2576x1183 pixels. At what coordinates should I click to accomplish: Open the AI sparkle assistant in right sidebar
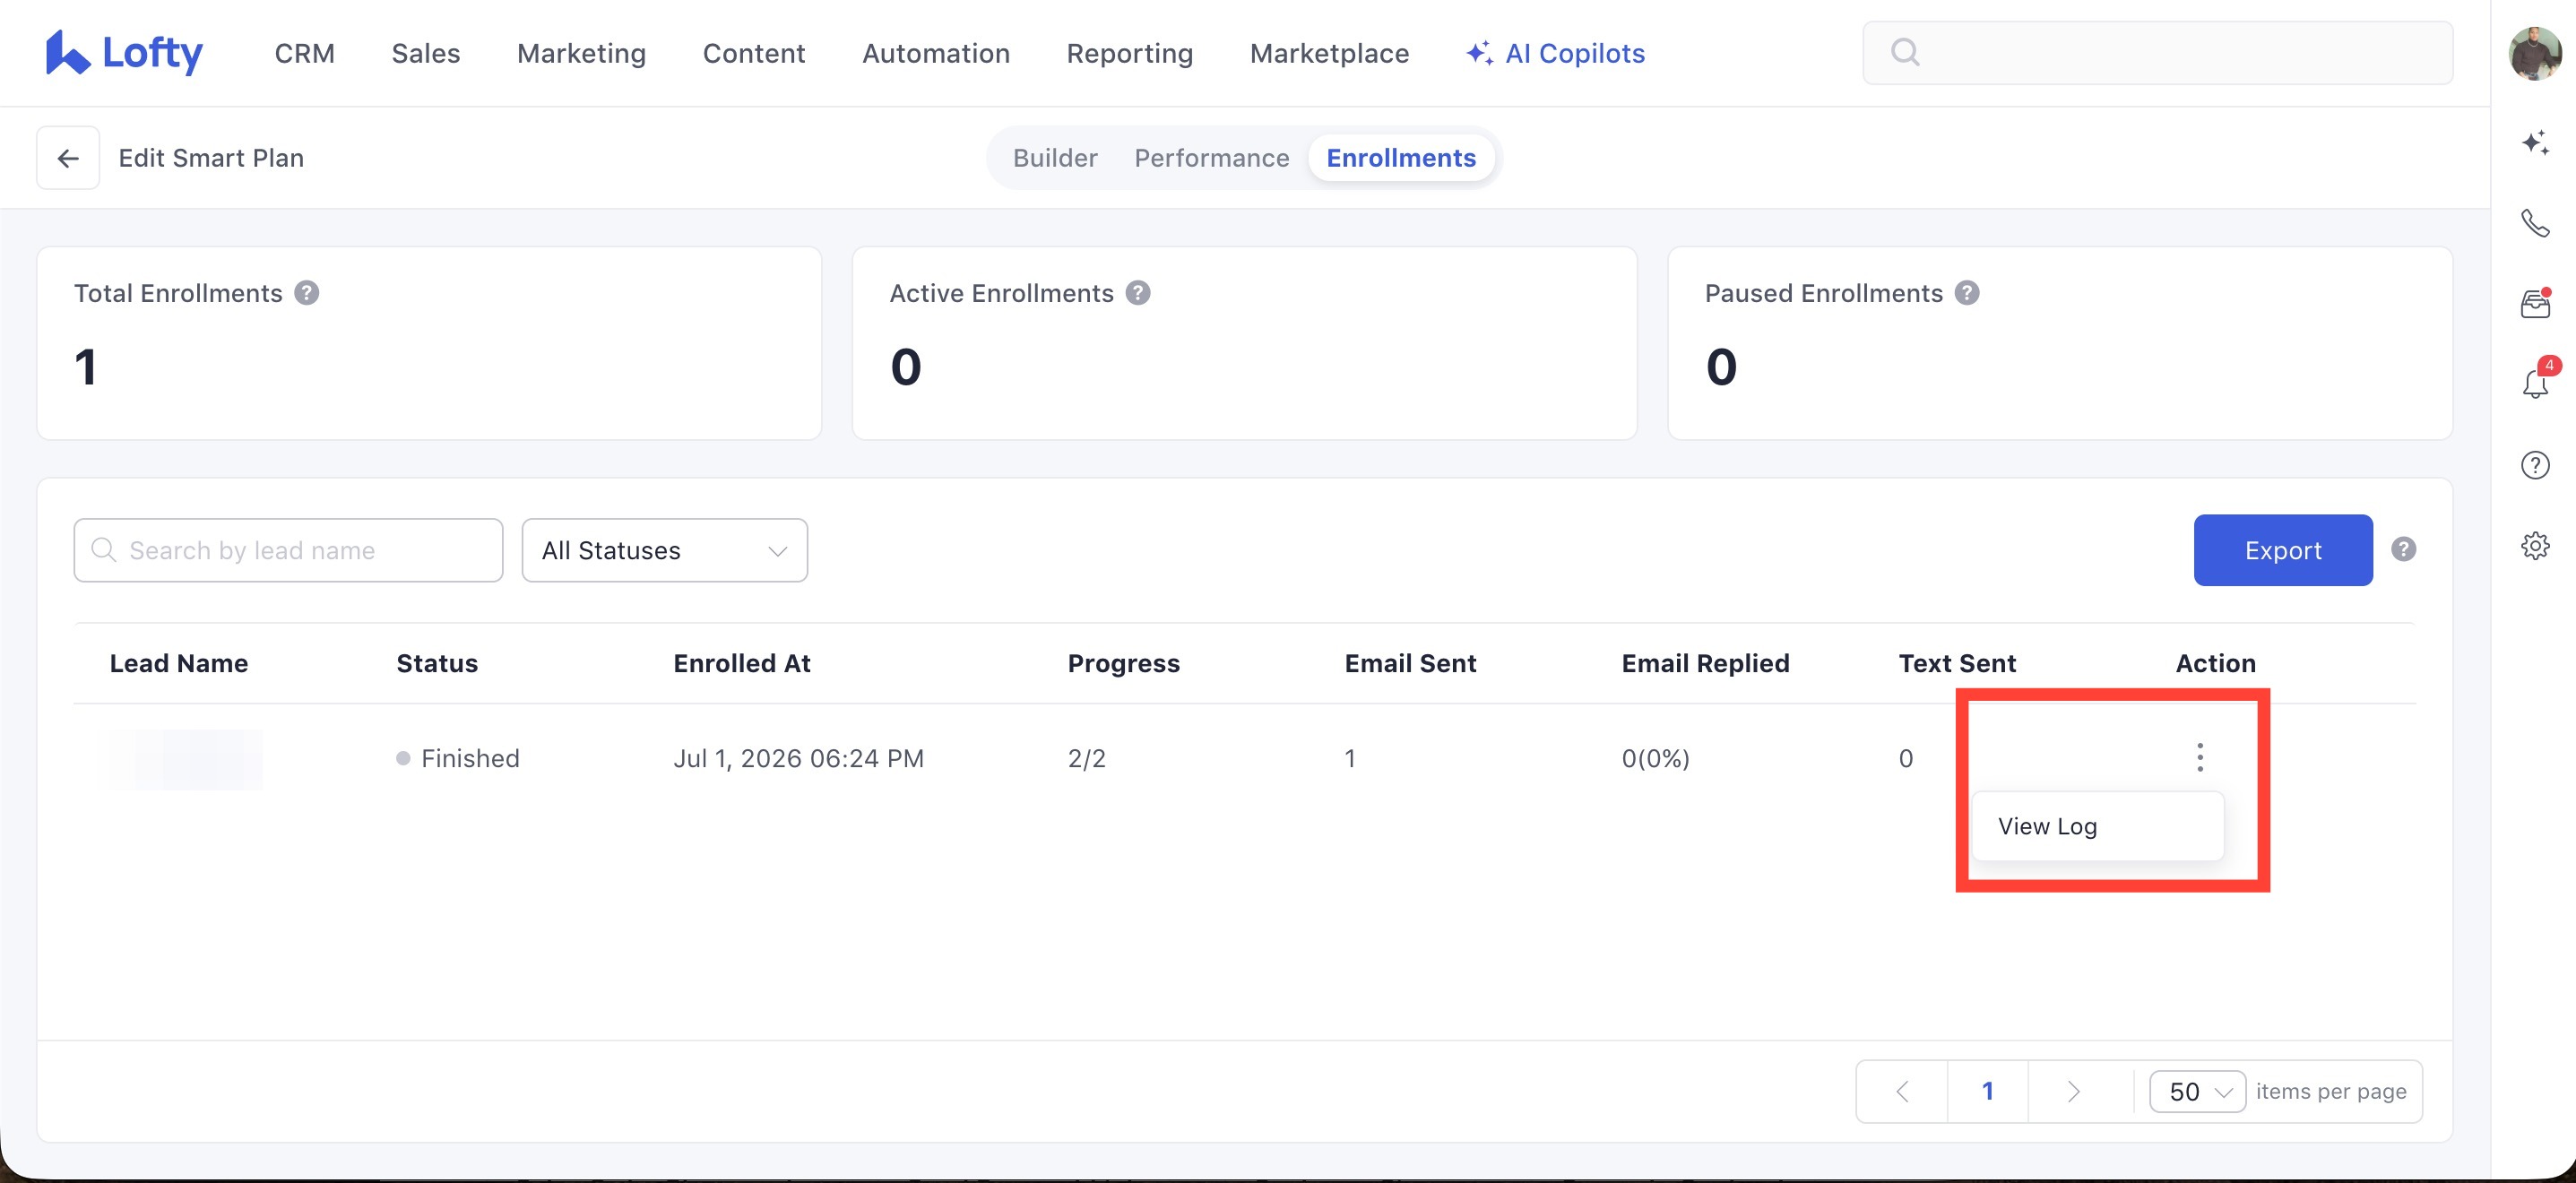(x=2534, y=142)
